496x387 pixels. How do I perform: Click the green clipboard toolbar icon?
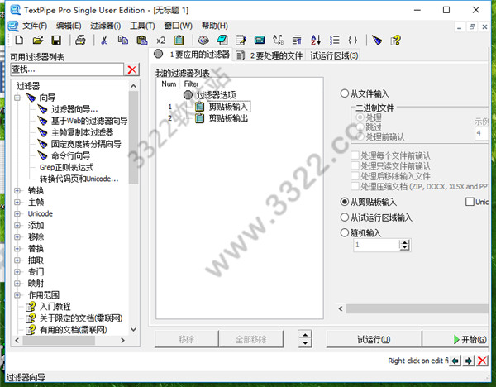(179, 41)
